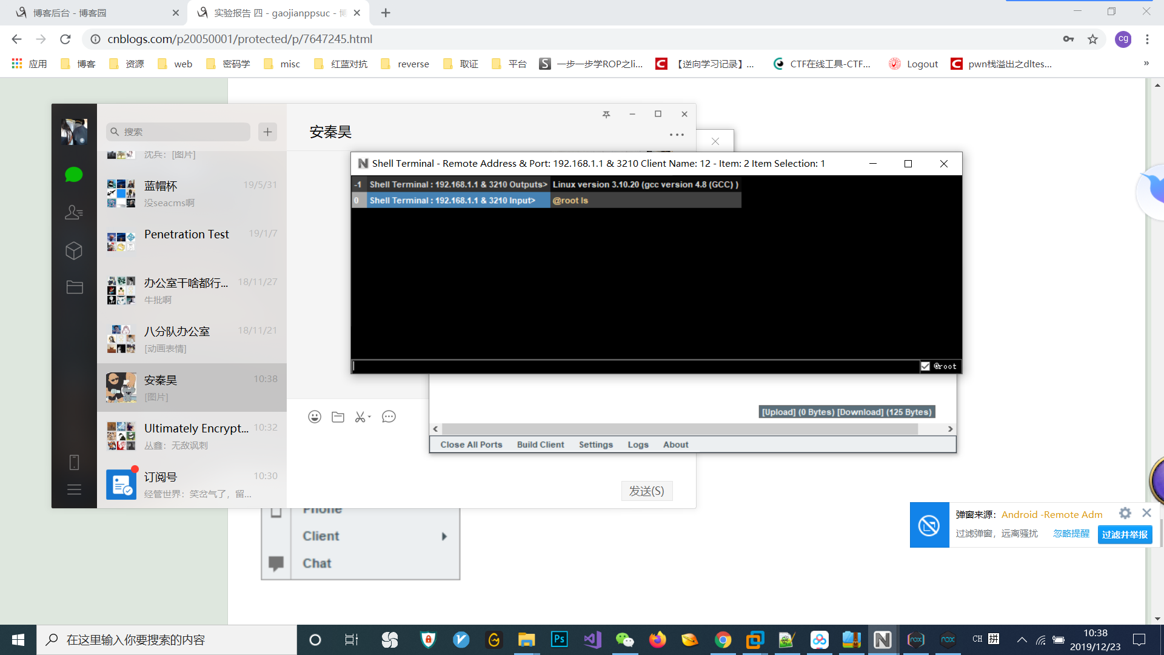Viewport: 1164px width, 655px height.
Task: Open WeChat contacts icon
Action: point(73,212)
